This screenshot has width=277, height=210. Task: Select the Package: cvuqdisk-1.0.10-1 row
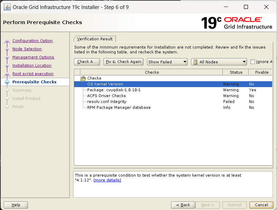pos(173,90)
